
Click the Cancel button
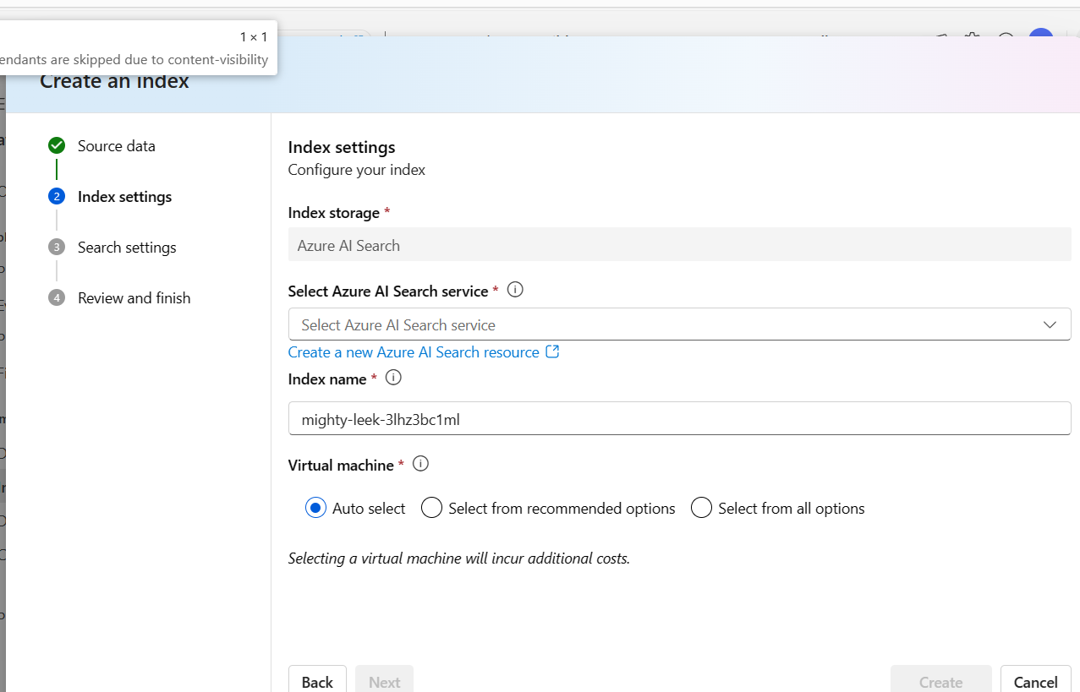coord(1035,682)
